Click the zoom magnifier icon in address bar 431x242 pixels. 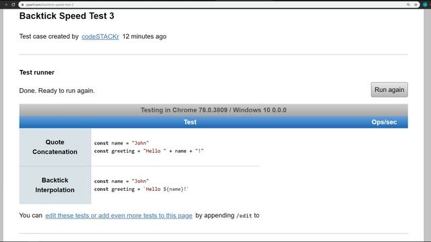click(409, 5)
